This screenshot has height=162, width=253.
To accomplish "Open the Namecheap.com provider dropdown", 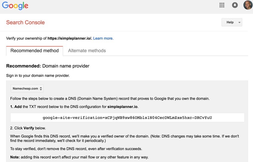I will pos(27,89).
